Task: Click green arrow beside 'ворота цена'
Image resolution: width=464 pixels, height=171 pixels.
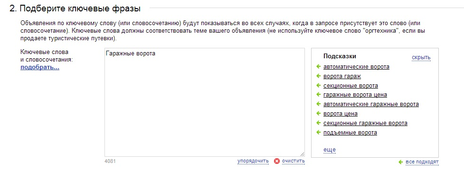Action: [318, 113]
